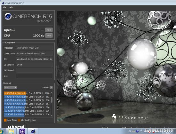Click the orange Your Score legend swatch
176x134 pixels.
[5, 120]
